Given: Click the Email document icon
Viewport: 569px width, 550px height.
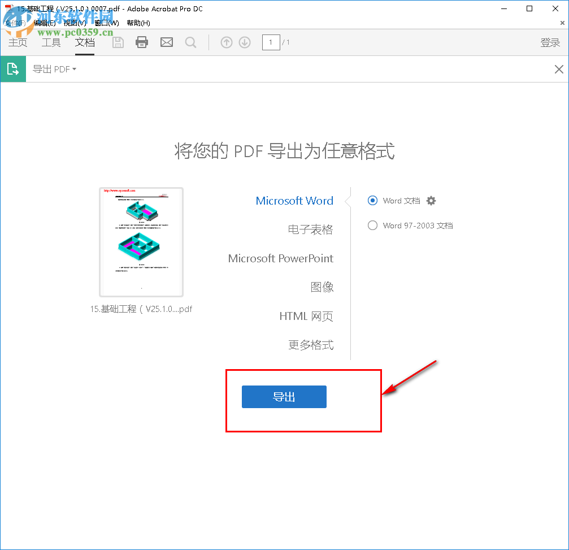Looking at the screenshot, I should click(x=166, y=42).
